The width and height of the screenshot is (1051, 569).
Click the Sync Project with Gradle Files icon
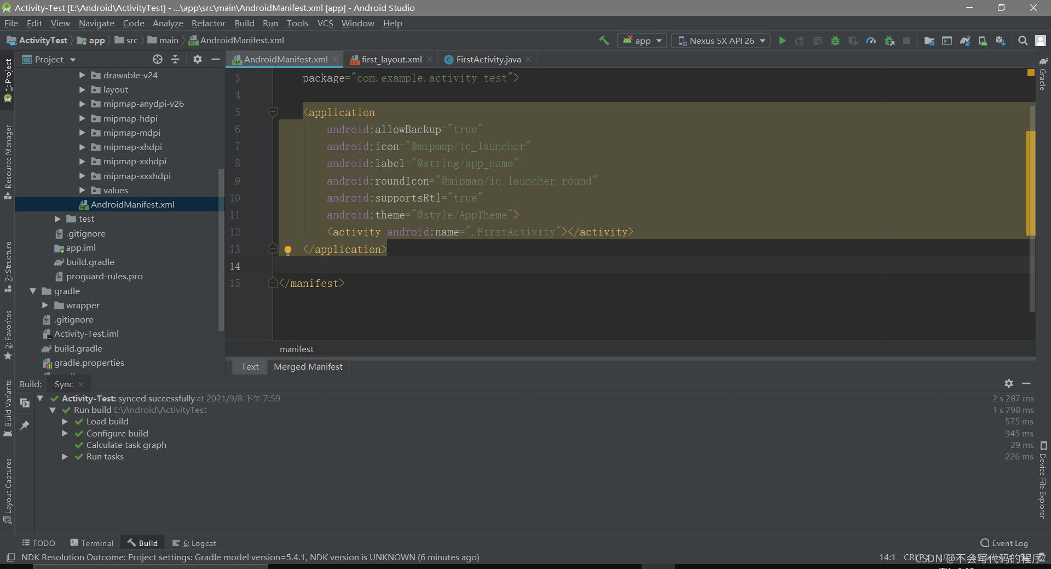[x=965, y=41]
